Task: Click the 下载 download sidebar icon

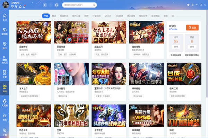Action: tap(5, 131)
